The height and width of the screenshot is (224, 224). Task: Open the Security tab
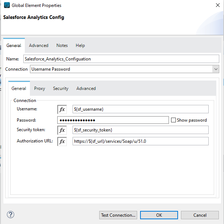(61, 89)
